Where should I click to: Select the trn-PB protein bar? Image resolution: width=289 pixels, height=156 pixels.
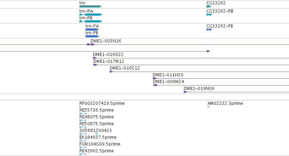tap(92, 36)
